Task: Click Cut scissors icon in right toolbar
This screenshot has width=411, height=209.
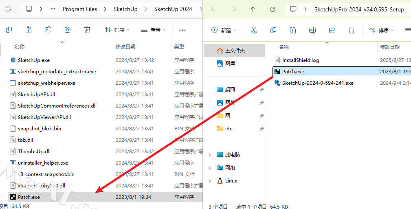Action: [x=254, y=30]
